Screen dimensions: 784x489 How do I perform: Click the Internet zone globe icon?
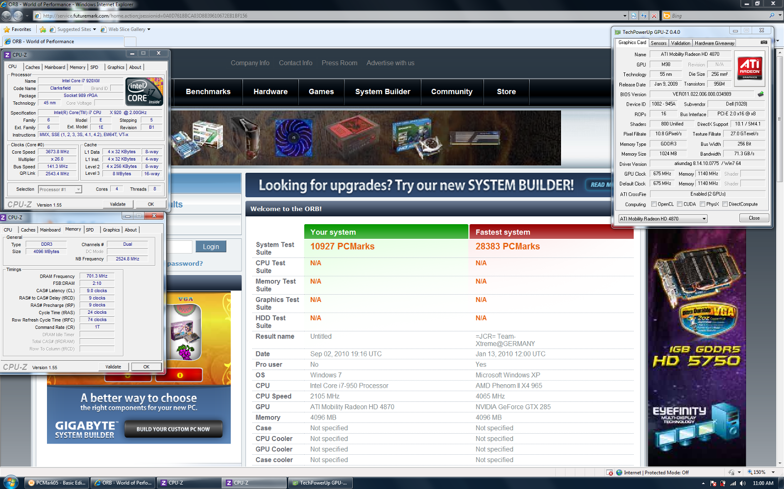pyautogui.click(x=619, y=472)
